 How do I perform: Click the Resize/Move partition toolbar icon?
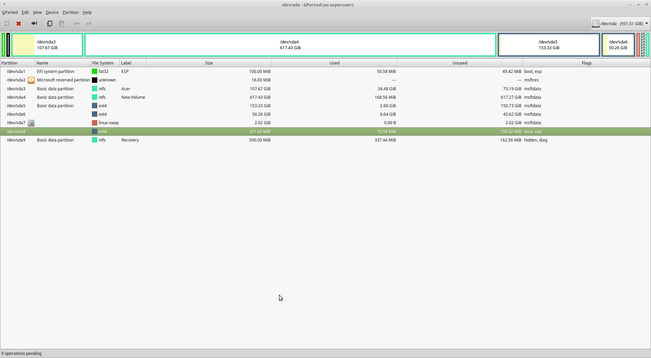pos(34,23)
